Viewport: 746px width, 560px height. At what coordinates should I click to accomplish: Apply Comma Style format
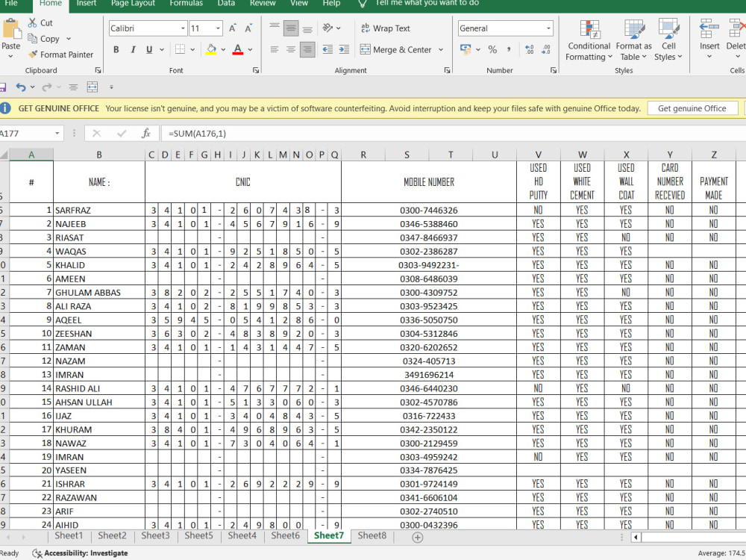tap(509, 49)
